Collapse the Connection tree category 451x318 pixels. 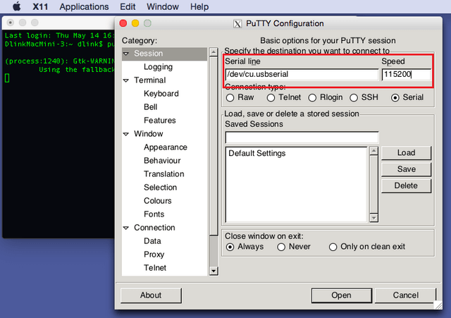(125, 228)
